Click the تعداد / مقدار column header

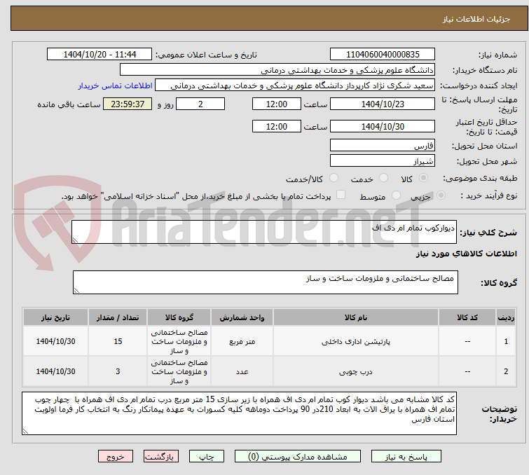click(x=118, y=317)
